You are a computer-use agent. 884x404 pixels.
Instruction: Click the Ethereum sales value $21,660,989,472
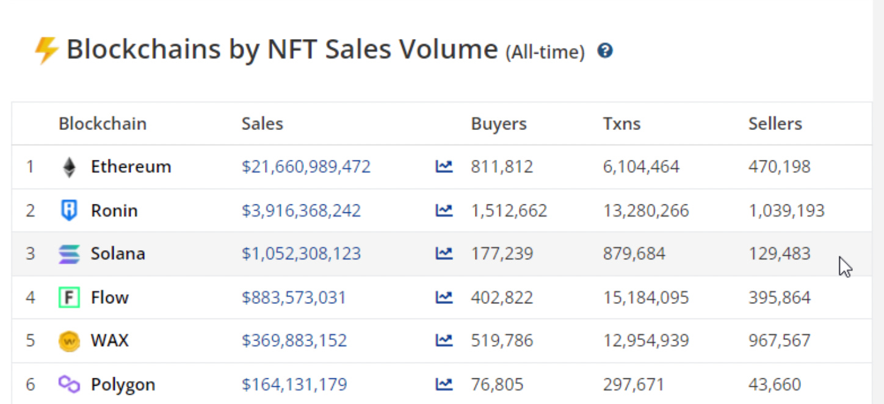(306, 167)
